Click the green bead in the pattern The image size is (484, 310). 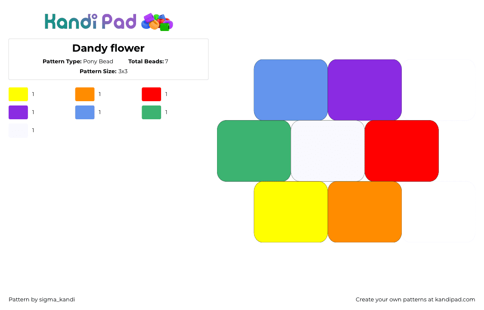(254, 151)
